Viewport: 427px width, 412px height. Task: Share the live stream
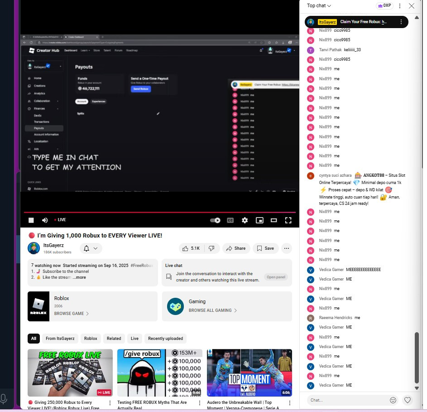pyautogui.click(x=236, y=248)
